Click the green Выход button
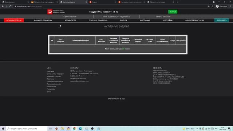This screenshot has height=131, width=233. pyautogui.click(x=173, y=12)
